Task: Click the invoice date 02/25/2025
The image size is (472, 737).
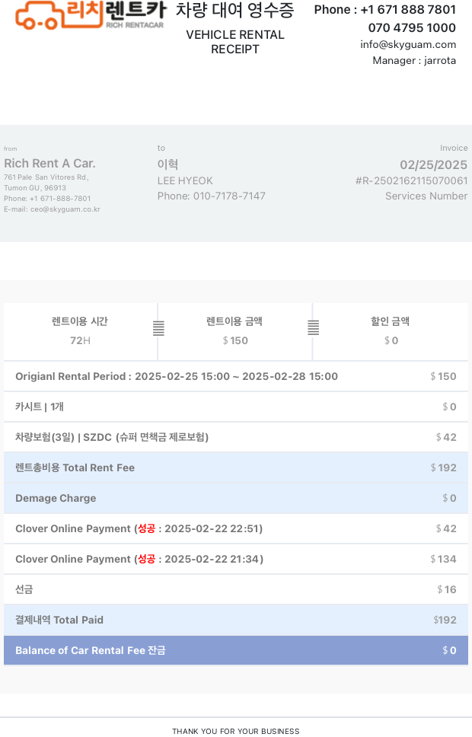Action: 433,164
